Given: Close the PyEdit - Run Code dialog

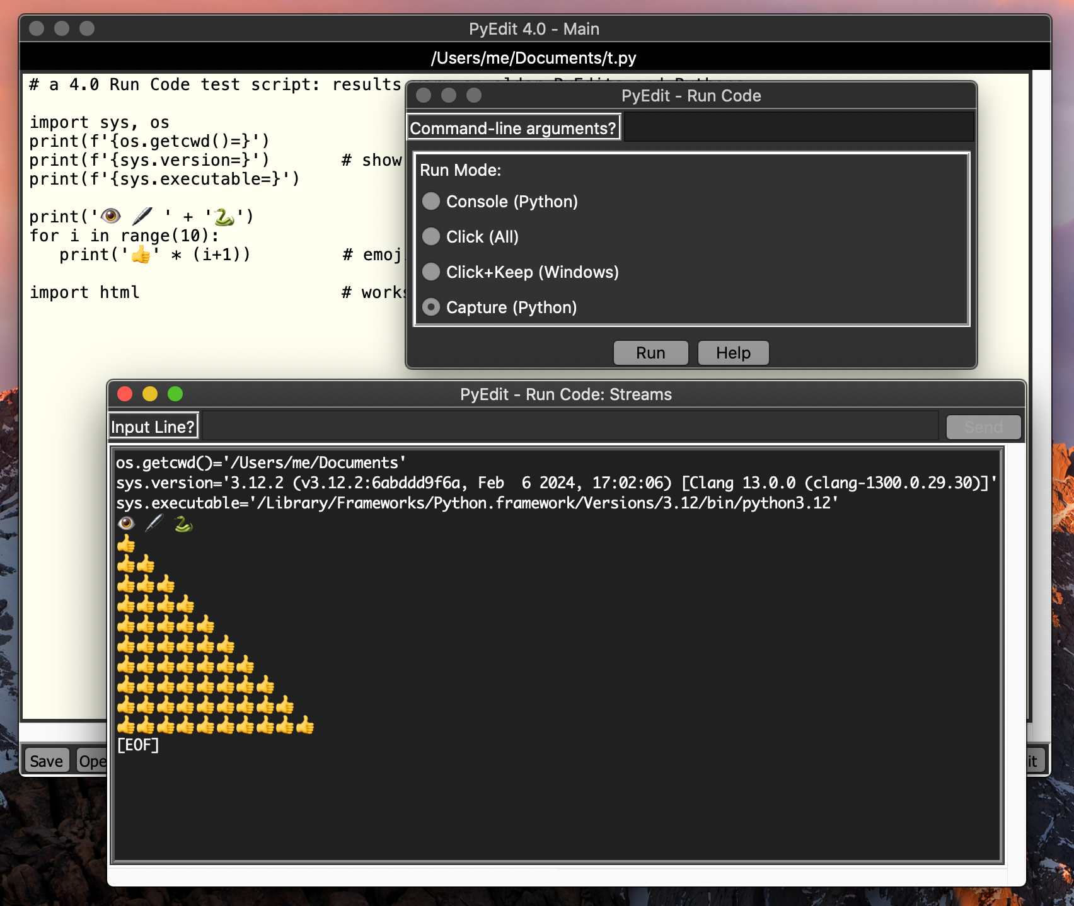Looking at the screenshot, I should tap(424, 95).
